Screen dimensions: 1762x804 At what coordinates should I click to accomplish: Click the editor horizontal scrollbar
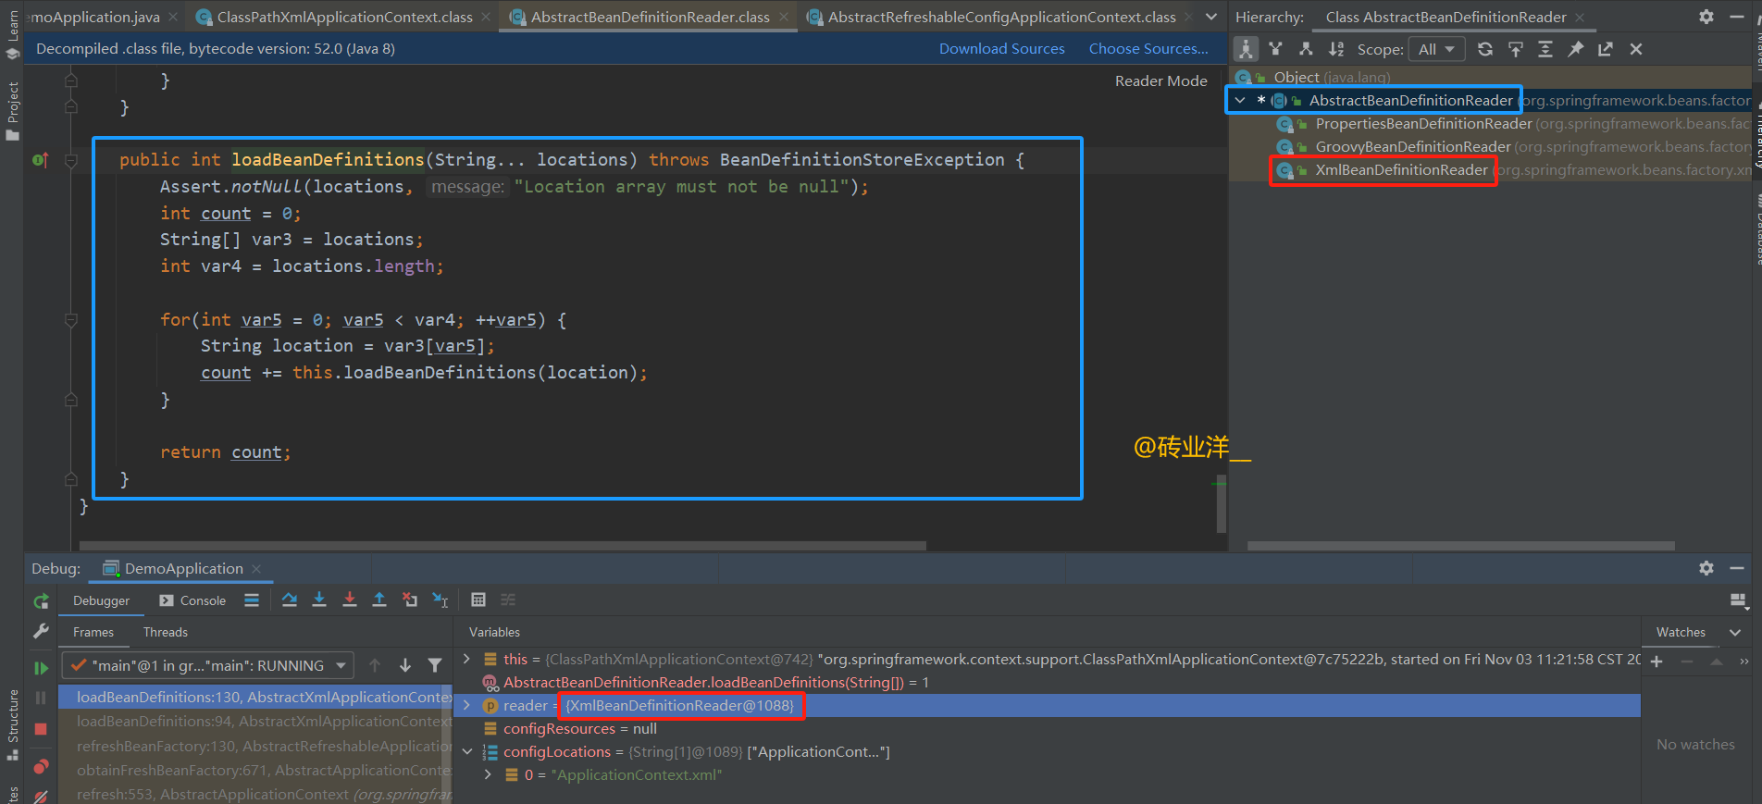[x=503, y=546]
